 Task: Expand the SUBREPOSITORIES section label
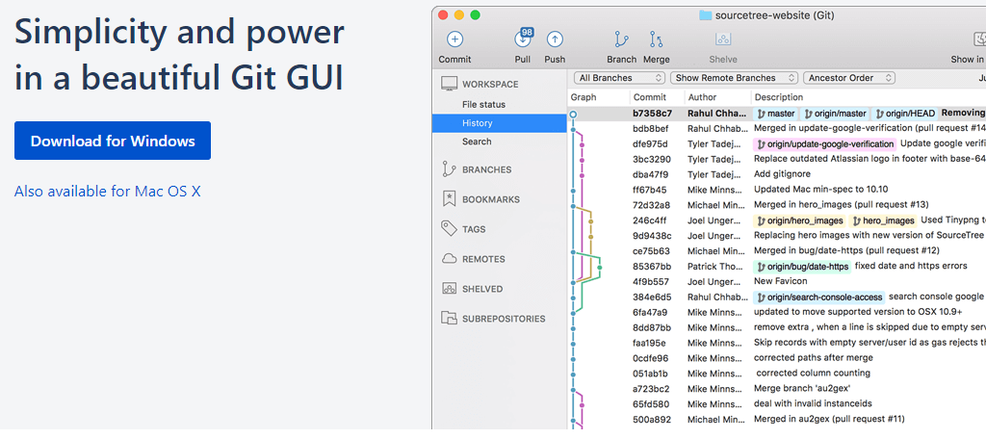point(504,319)
